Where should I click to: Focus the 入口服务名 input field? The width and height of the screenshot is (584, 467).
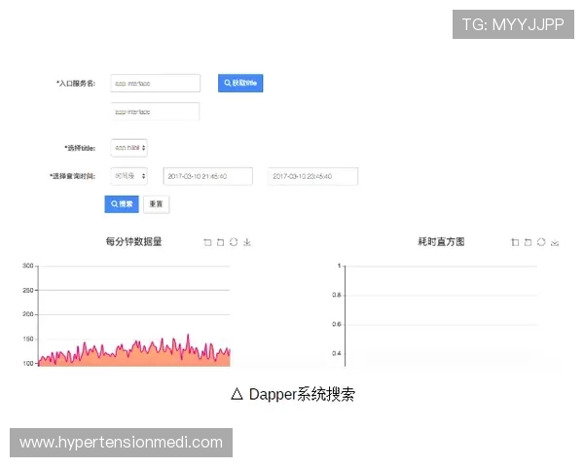156,83
